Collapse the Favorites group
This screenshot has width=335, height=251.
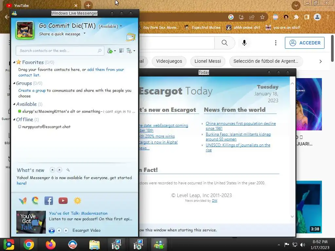pos(14,62)
